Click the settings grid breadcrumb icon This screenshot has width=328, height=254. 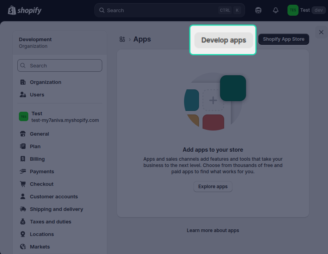click(x=122, y=39)
